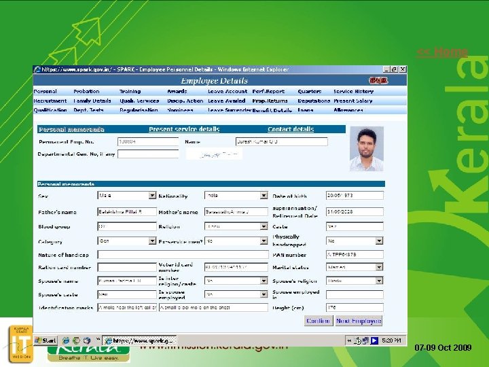Open the Allowances menu item
This screenshot has height=367, width=489.
(348, 110)
